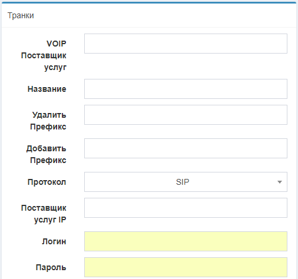Screen dimensions: 298x279
Task: Click the Логин label
Action: 54,241
